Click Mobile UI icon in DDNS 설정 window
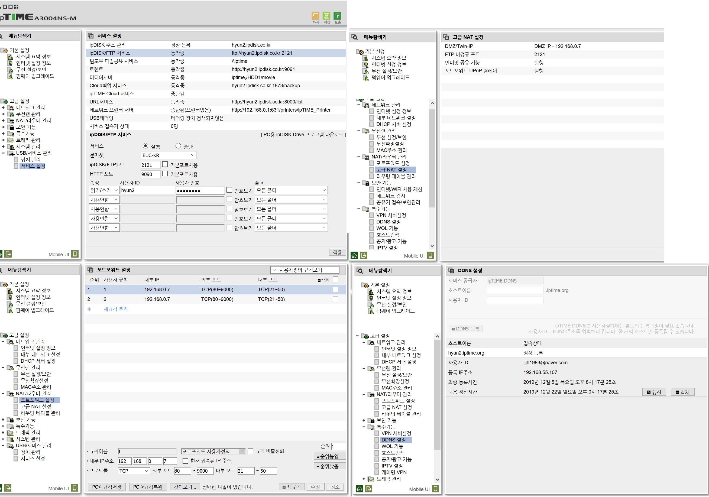Viewport: 709px width, 497px height. coord(436,489)
